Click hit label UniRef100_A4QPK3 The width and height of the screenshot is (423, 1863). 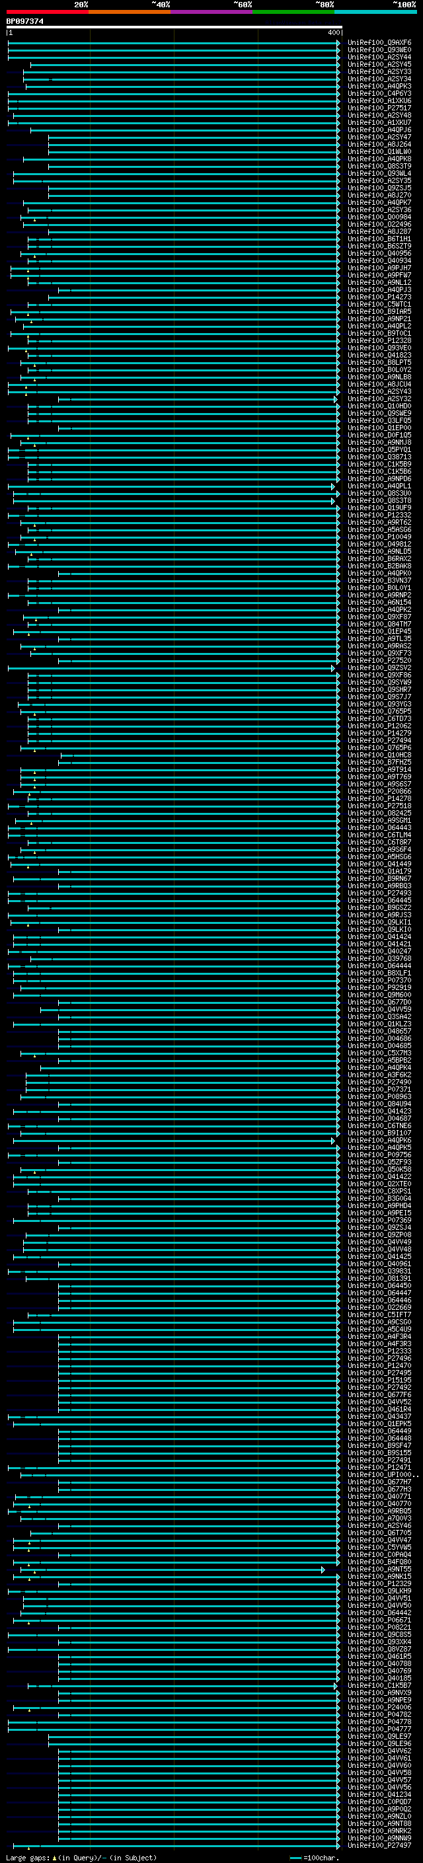(x=379, y=86)
